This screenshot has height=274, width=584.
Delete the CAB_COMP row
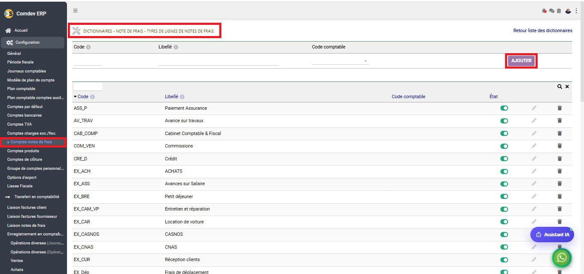pyautogui.click(x=560, y=133)
